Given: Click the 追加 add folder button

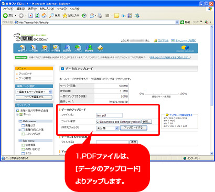Looking at the screenshot, I should point(134,142).
